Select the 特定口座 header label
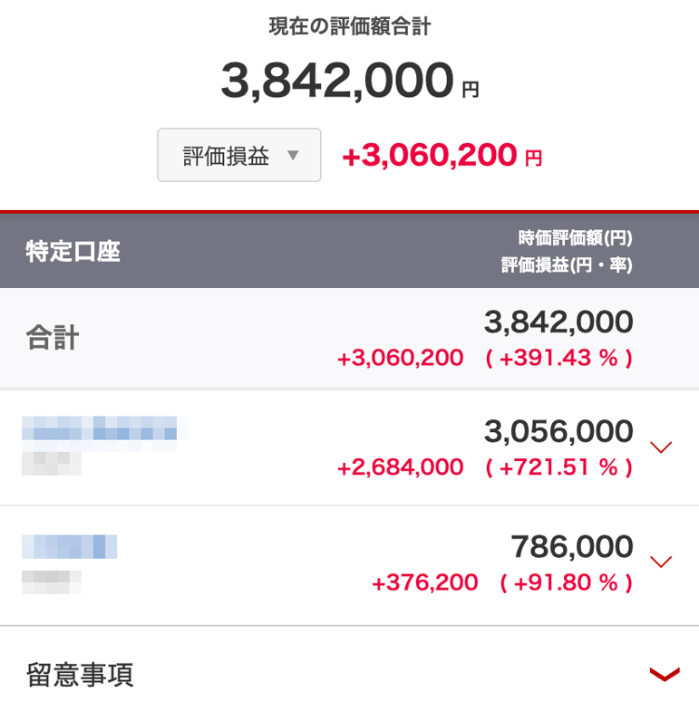Viewport: 699px width, 721px height. tap(73, 252)
